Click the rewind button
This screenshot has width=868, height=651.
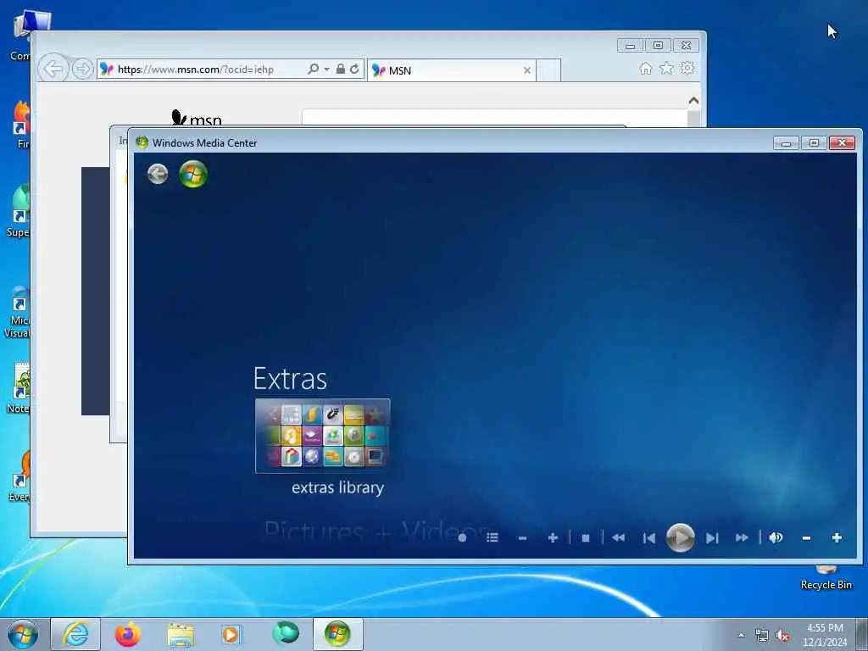[618, 537]
